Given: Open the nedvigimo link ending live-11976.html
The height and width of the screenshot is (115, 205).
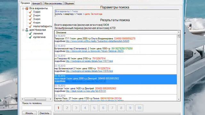Looking at the screenshot, I should [x=89, y=71].
